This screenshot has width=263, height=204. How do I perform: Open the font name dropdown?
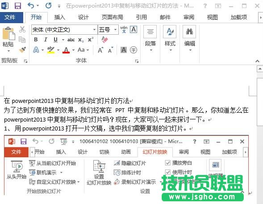(95, 30)
